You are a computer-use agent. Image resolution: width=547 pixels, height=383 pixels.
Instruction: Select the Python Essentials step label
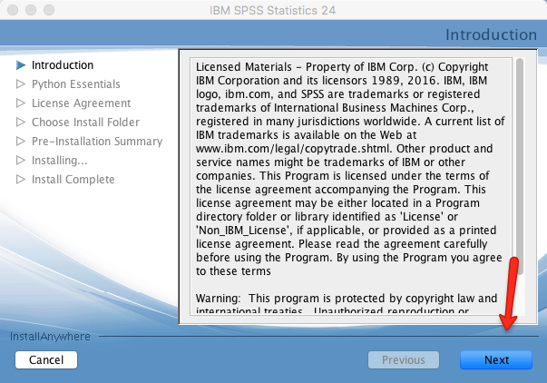75,84
